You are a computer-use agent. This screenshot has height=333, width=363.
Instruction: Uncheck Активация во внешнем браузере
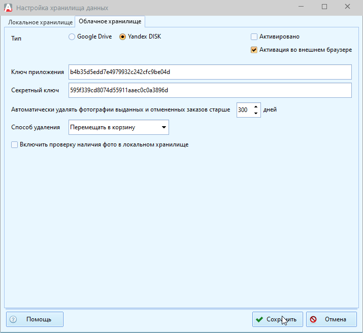254,50
